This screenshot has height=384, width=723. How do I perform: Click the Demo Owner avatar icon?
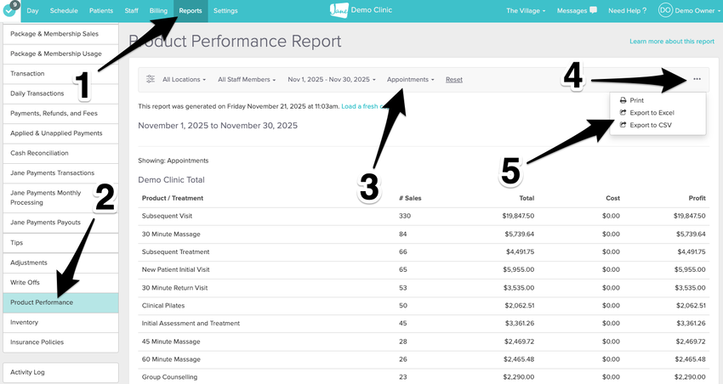click(665, 11)
